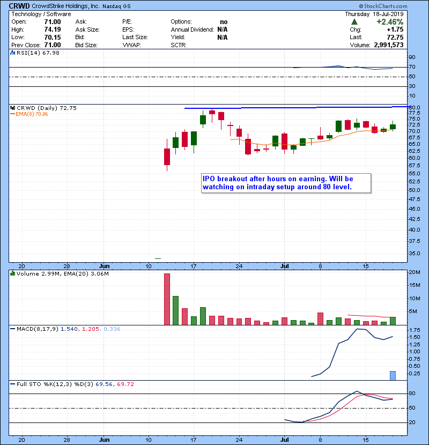Click the CrowdStrike Holdings, Inc. company name

[x=65, y=6]
